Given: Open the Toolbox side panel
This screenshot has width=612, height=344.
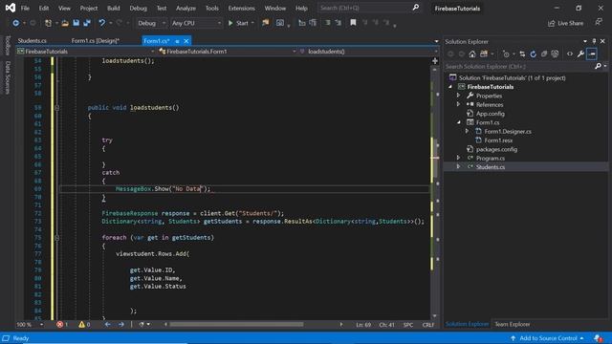Looking at the screenshot, I should click(x=7, y=46).
